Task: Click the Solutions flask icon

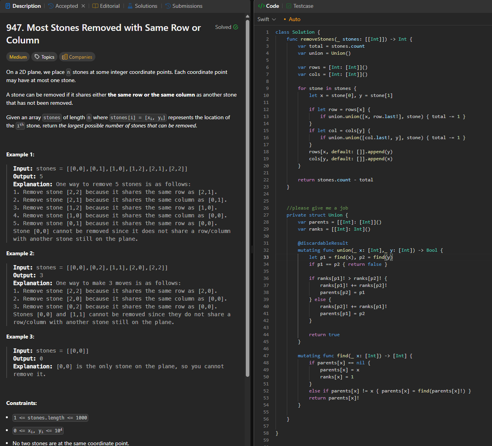Action: tap(130, 6)
